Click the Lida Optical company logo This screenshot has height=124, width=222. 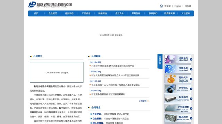(50, 4)
